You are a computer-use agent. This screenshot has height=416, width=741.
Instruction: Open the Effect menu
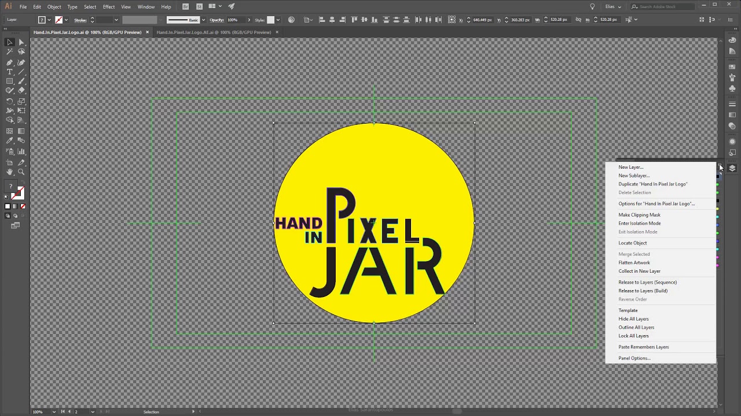[109, 6]
